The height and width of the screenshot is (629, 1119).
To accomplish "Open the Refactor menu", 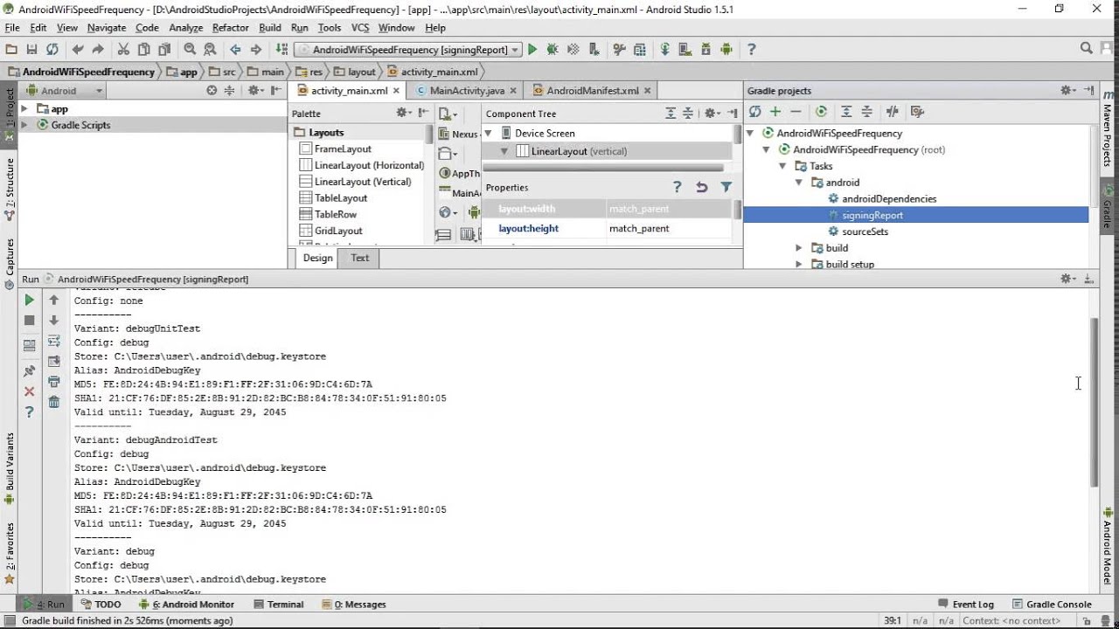I will [230, 28].
